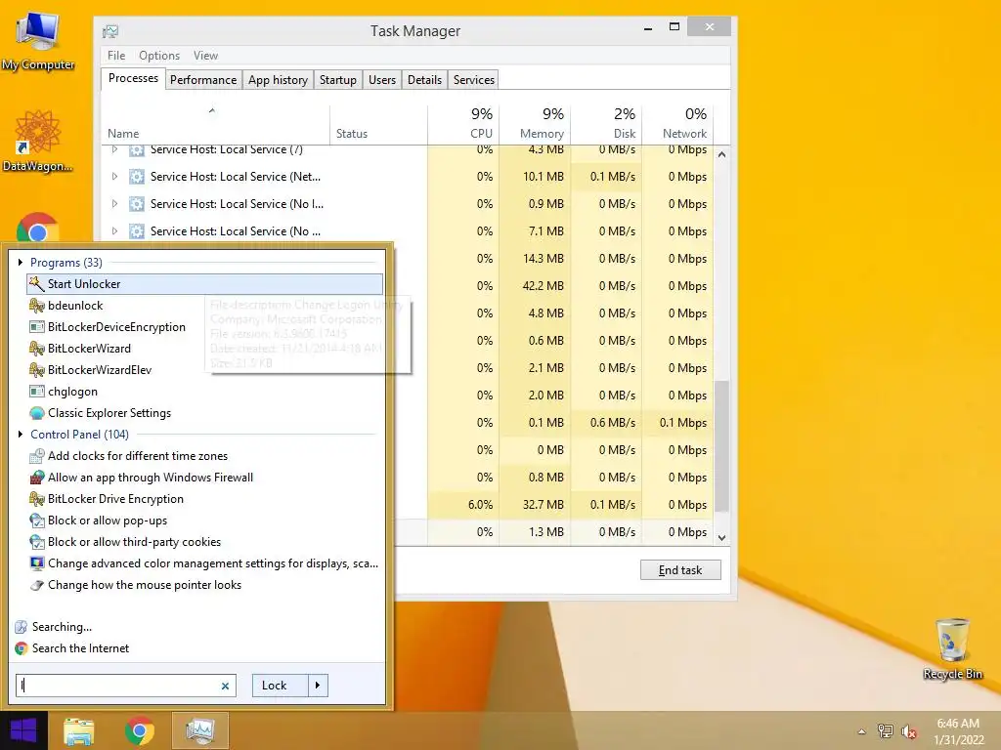Image resolution: width=1001 pixels, height=750 pixels.
Task: Switch to the Details tab
Action: point(424,80)
